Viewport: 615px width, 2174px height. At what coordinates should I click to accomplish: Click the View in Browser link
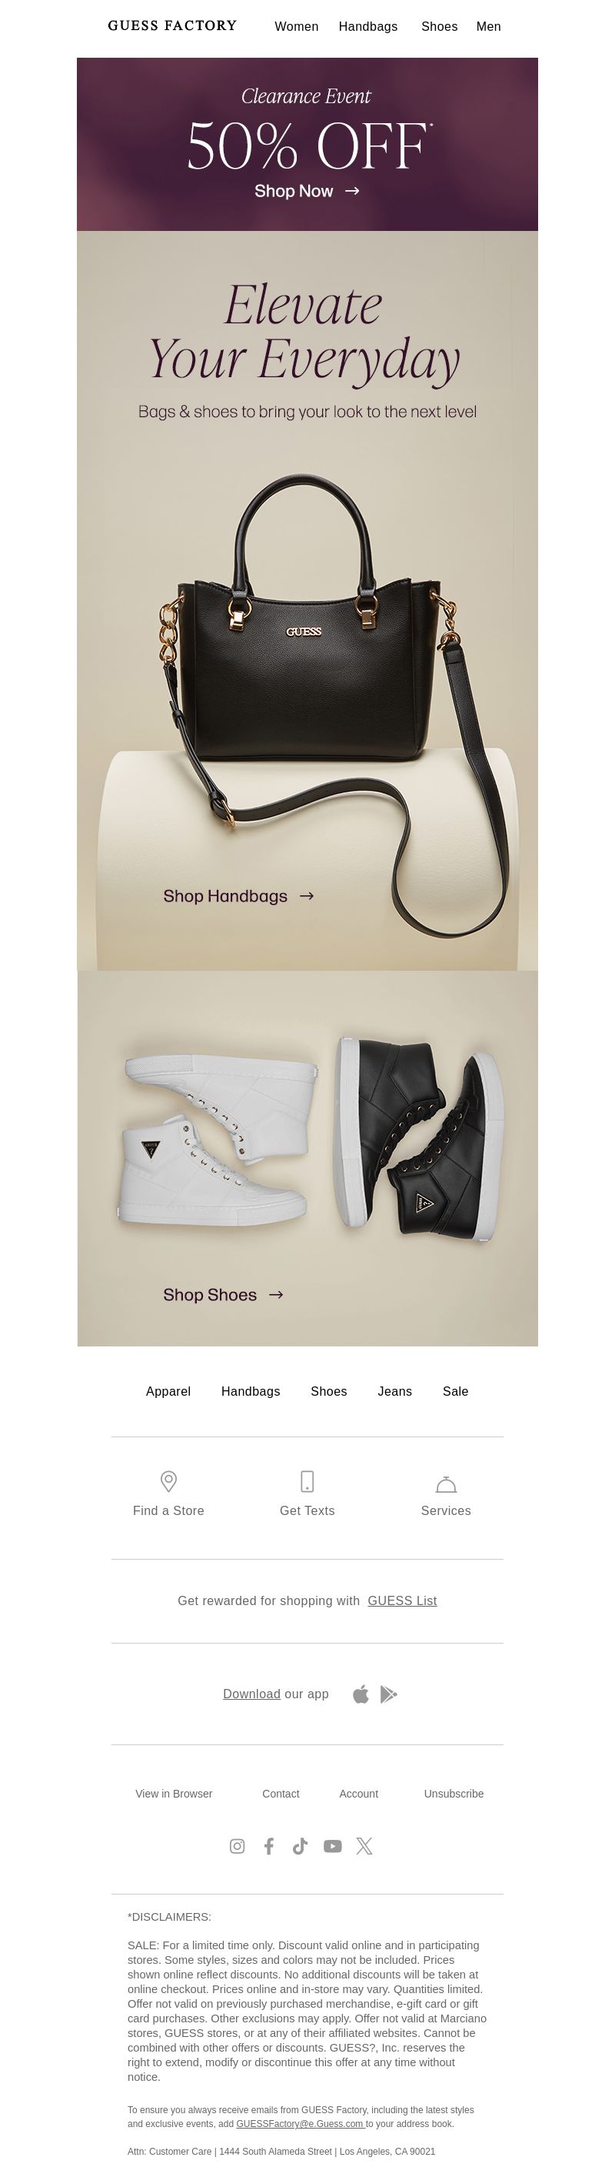point(174,1794)
